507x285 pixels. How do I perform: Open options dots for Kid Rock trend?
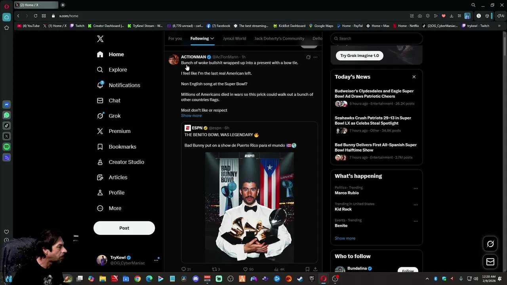416,205
